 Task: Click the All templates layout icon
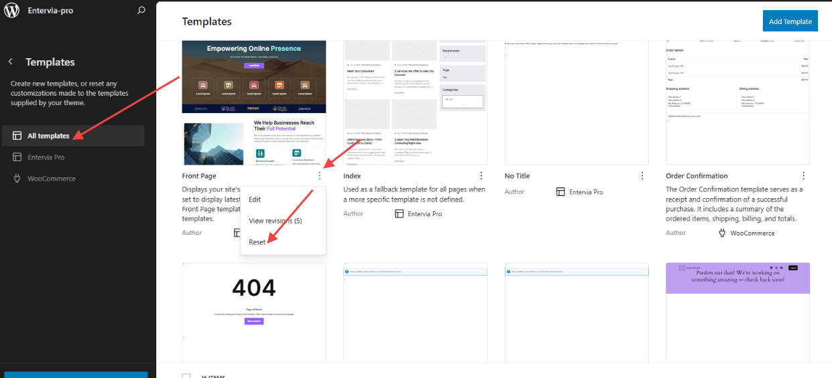coord(17,136)
